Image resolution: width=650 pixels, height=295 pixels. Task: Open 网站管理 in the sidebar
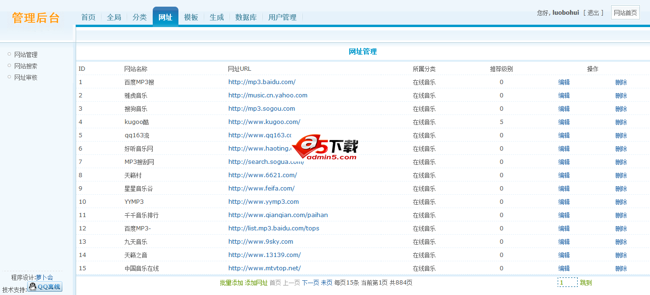pos(26,55)
